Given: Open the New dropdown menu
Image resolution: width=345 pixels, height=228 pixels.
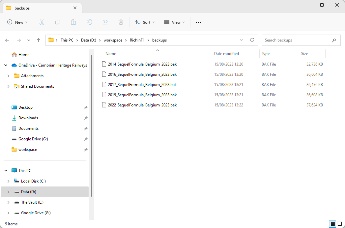Looking at the screenshot, I should pos(17,22).
